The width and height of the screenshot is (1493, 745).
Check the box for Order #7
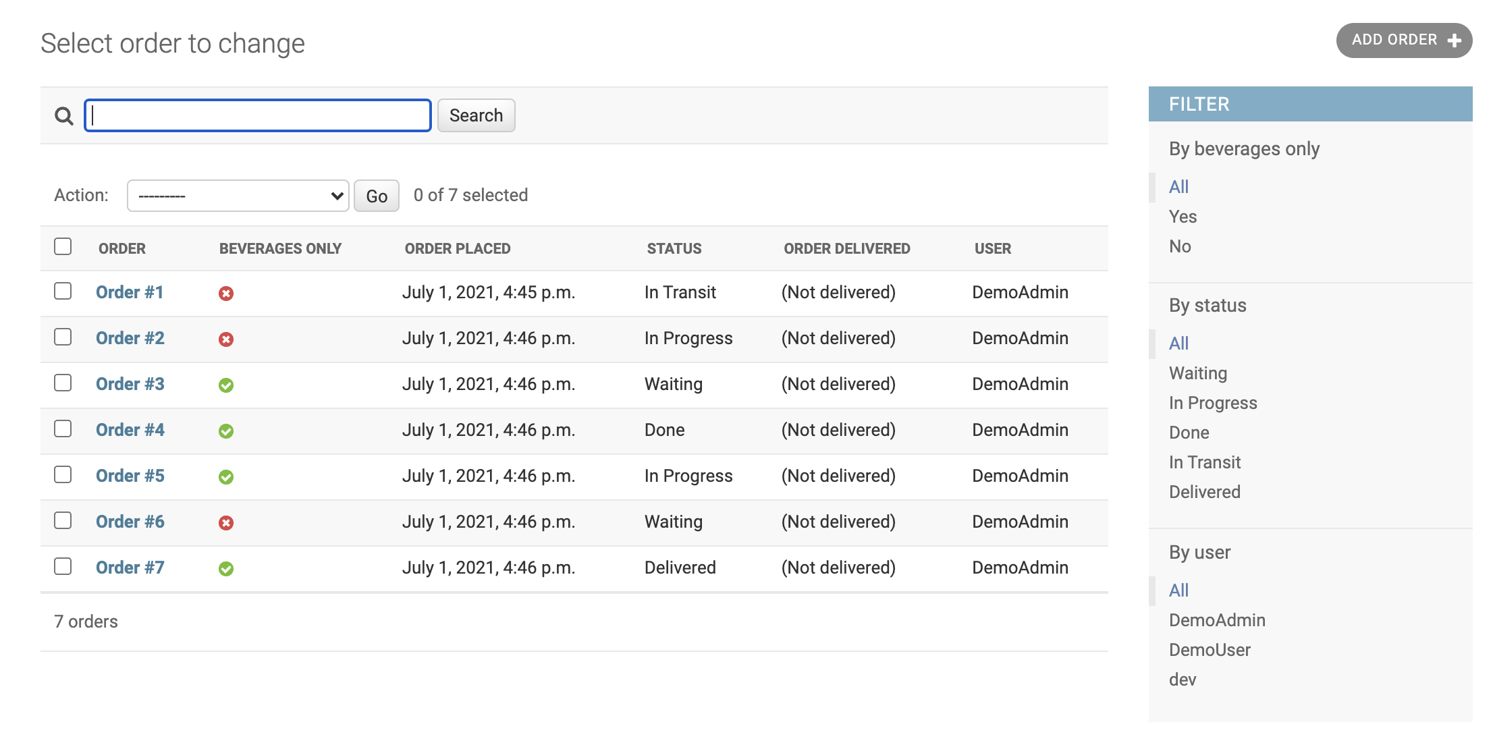click(63, 566)
